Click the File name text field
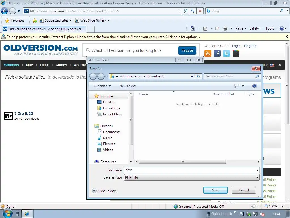The height and width of the screenshot is (218, 290). (x=190, y=170)
